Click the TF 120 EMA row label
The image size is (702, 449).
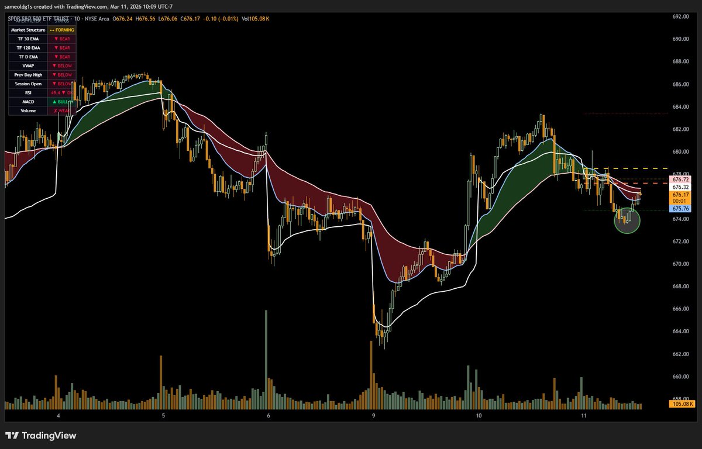(x=28, y=47)
